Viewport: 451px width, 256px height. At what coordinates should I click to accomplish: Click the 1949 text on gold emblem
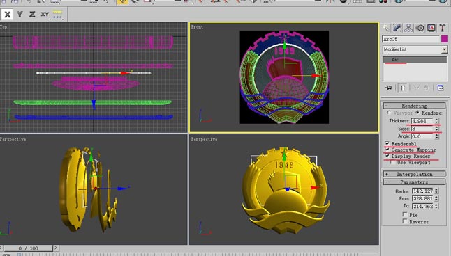(x=284, y=165)
